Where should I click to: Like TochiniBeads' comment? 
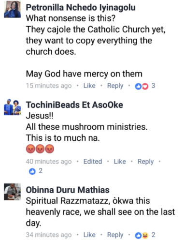click(x=120, y=162)
